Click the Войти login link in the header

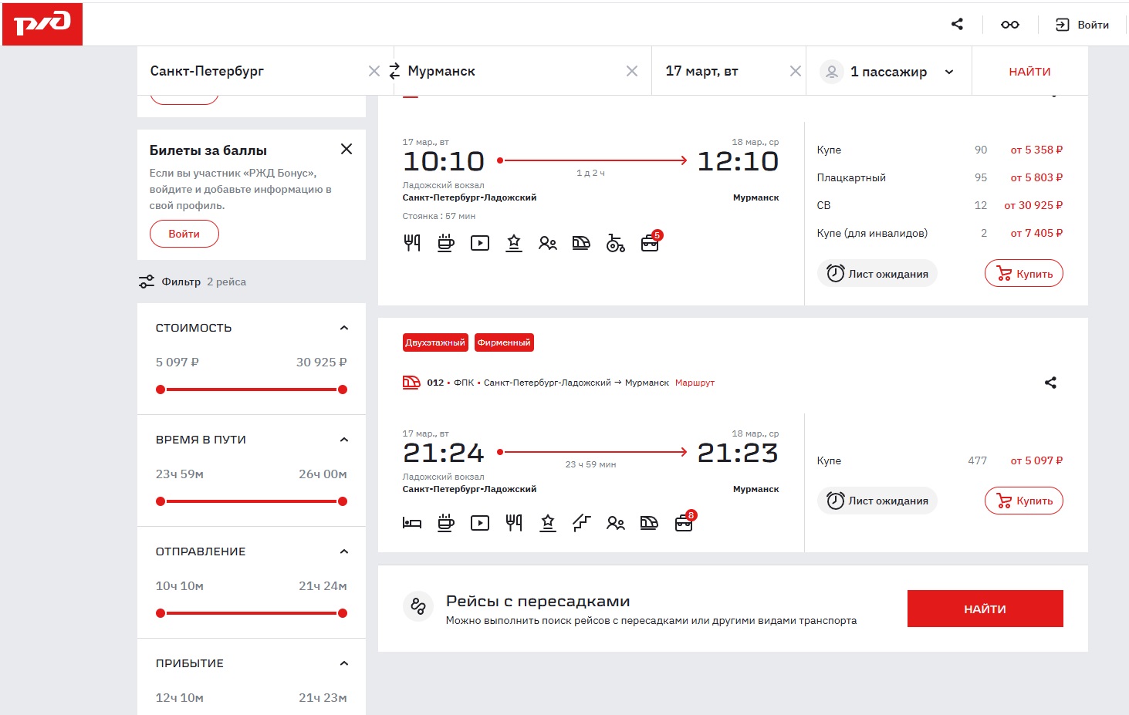click(1082, 25)
